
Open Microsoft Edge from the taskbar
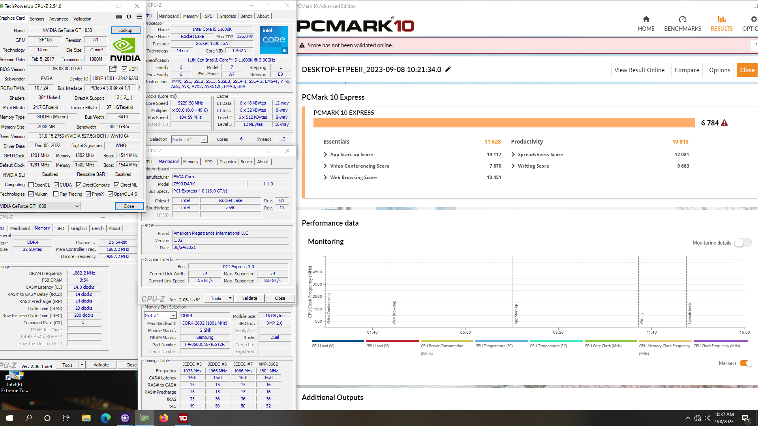coord(106,418)
